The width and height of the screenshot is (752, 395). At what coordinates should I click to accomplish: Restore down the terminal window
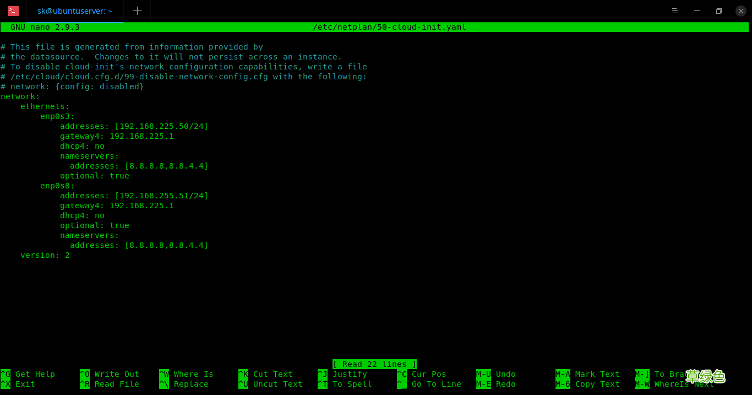coord(719,11)
